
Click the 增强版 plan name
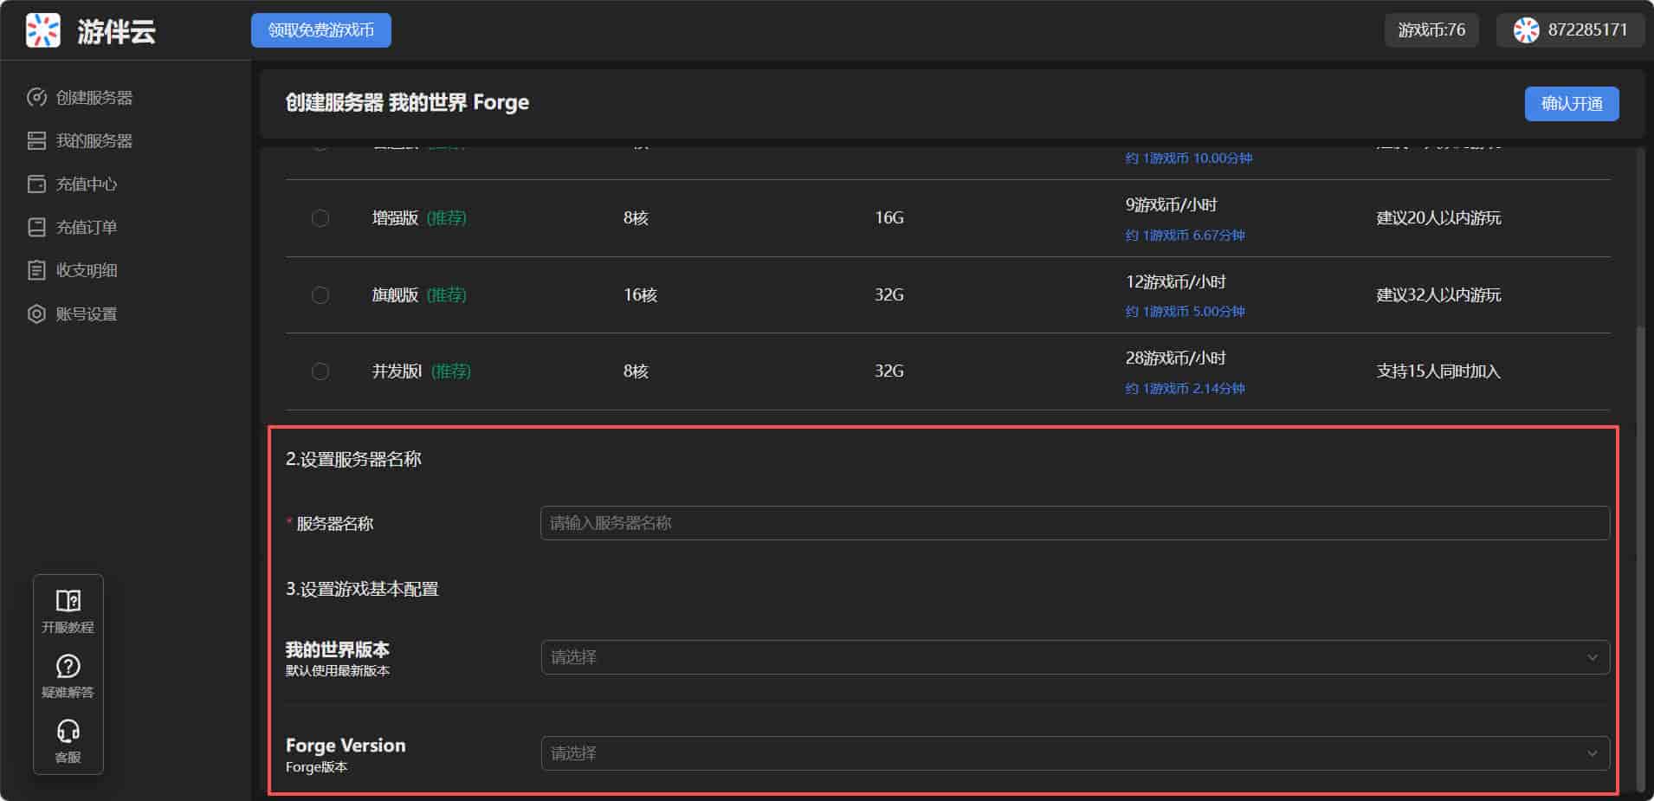click(x=396, y=218)
